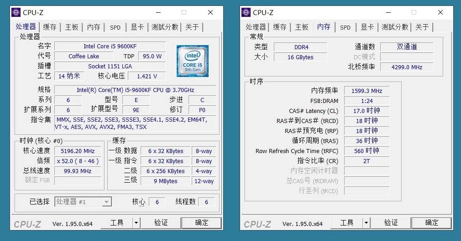
Task: Click the 1.421 V core voltage value
Action: click(x=147, y=77)
